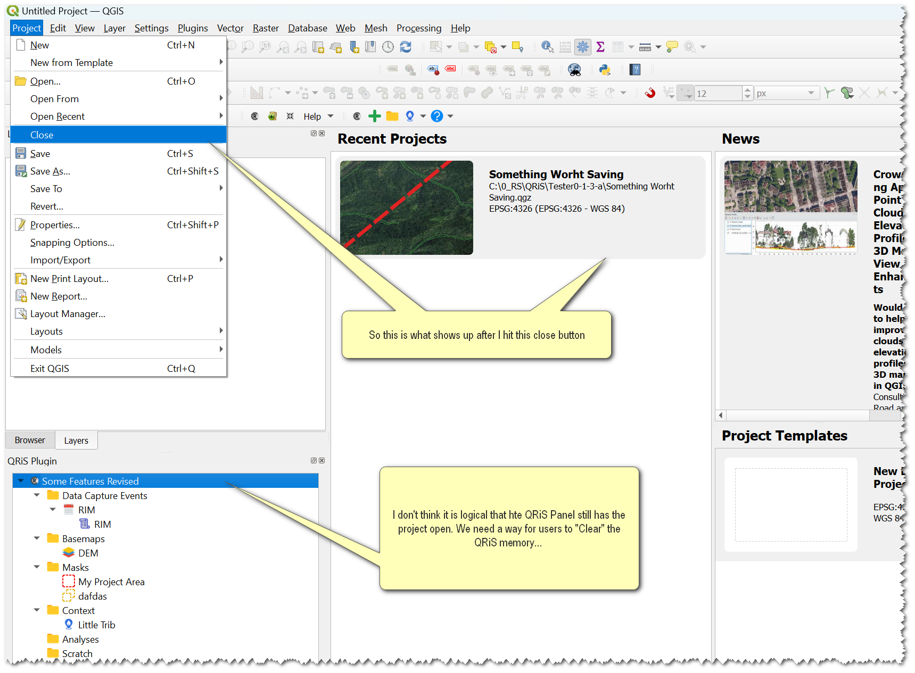Activate the Identify Features tool
This screenshot has width=915, height=673.
pos(546,47)
